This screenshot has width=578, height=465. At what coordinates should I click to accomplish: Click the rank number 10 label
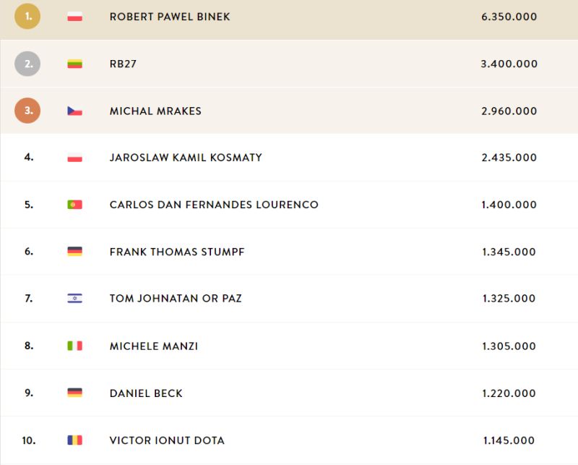(29, 440)
